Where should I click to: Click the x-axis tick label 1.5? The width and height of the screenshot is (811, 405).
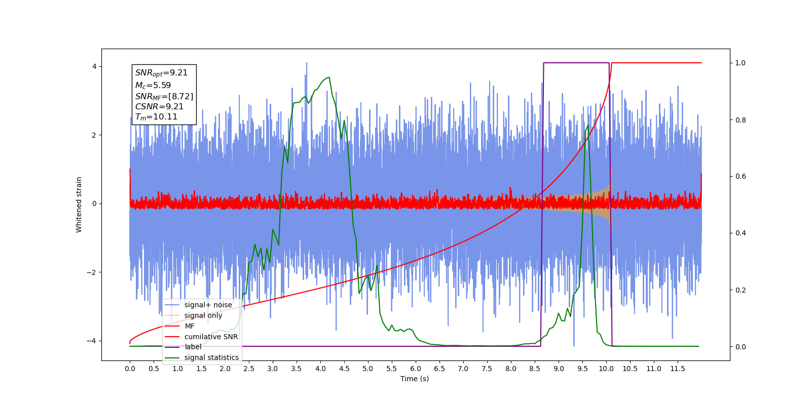coord(201,369)
